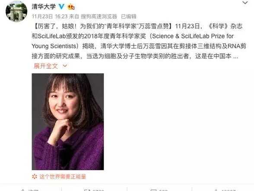Click the super-topic flower icon
Viewport: 254px width, 191px height.
35,177
